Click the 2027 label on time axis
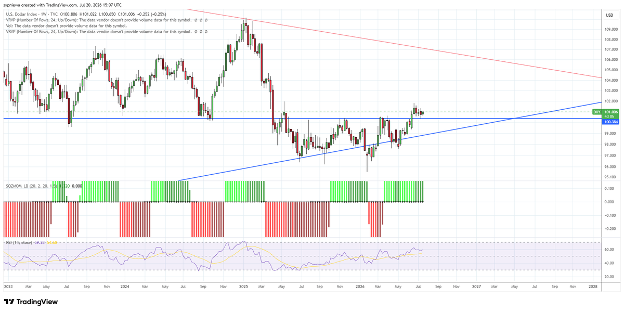 point(476,285)
